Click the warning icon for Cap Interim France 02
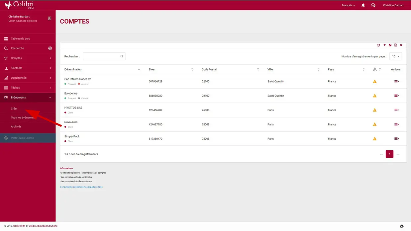Image resolution: width=411 pixels, height=231 pixels. point(375,81)
